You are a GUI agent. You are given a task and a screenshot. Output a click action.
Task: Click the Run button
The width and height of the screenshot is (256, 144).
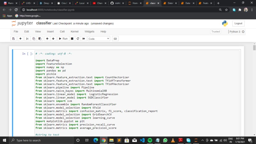click(x=63, y=39)
